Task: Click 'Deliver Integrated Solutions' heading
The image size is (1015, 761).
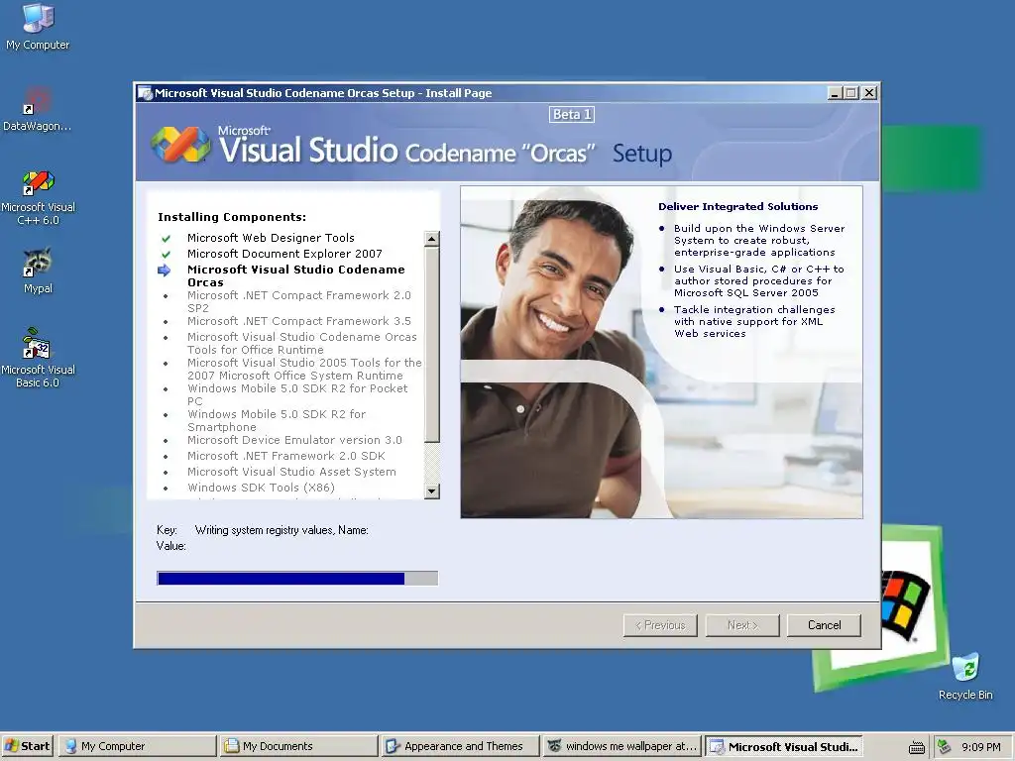Action: coord(737,206)
